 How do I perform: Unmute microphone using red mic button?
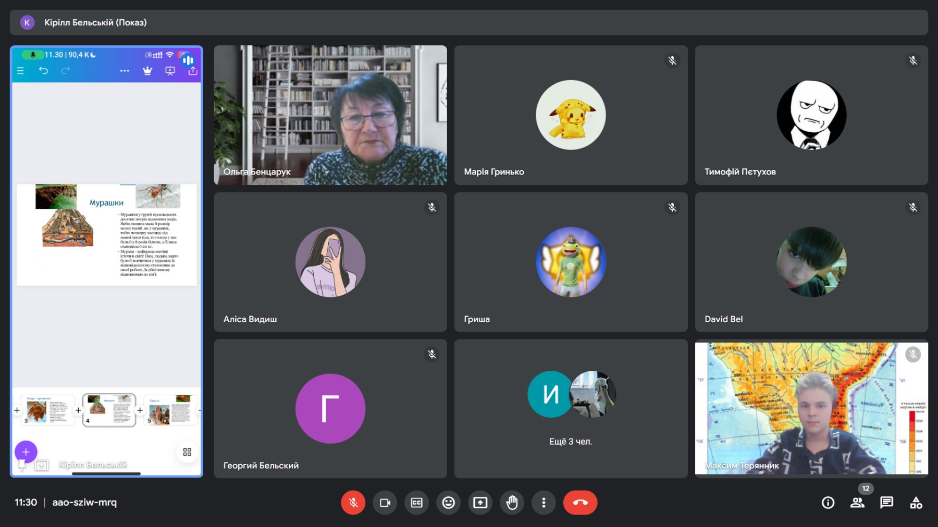pyautogui.click(x=353, y=503)
